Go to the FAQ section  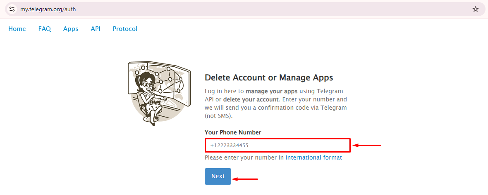coord(45,29)
